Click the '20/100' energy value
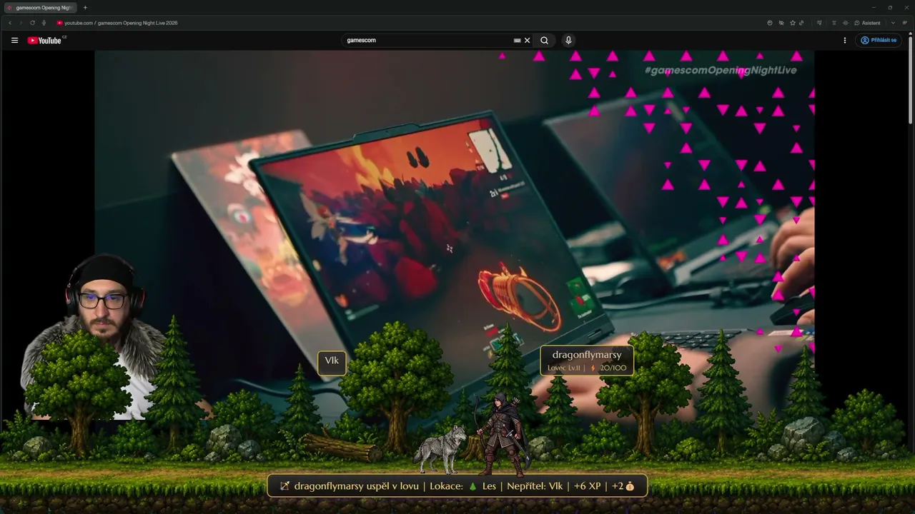This screenshot has width=915, height=514. click(x=613, y=368)
